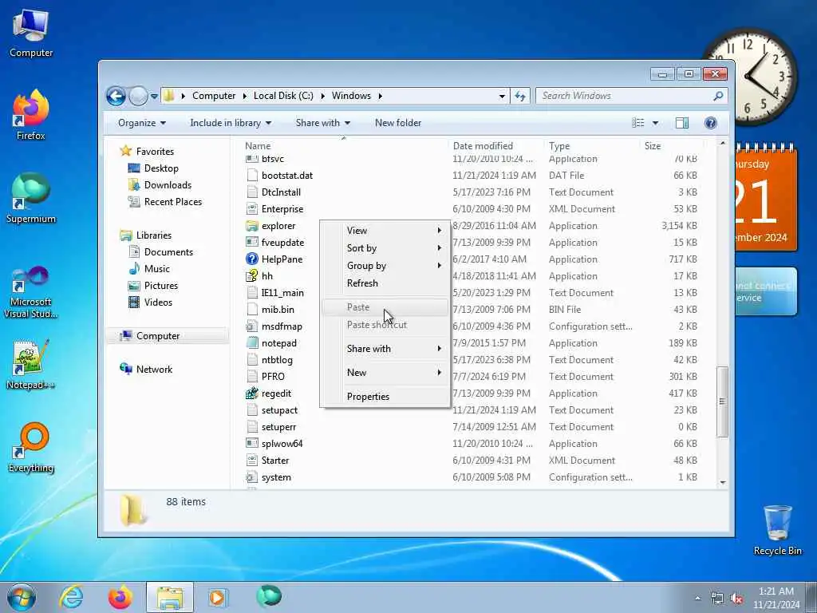Image resolution: width=817 pixels, height=613 pixels.
Task: Select the msdfmap settings file icon
Action: tap(252, 326)
